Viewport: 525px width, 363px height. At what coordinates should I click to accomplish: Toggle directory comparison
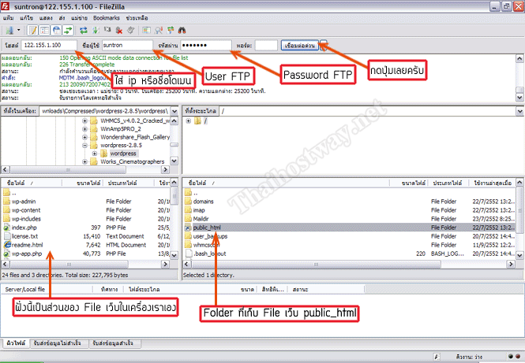[x=159, y=31]
